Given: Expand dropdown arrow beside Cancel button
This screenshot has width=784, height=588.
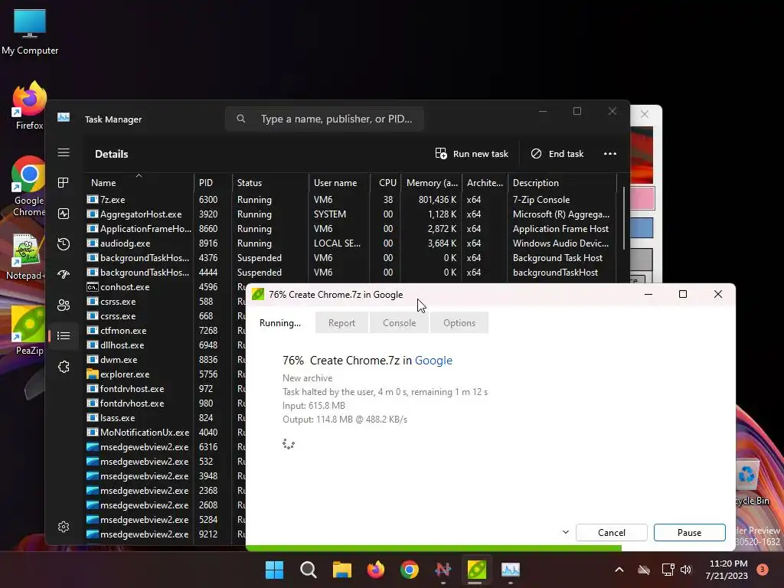Looking at the screenshot, I should (x=566, y=532).
